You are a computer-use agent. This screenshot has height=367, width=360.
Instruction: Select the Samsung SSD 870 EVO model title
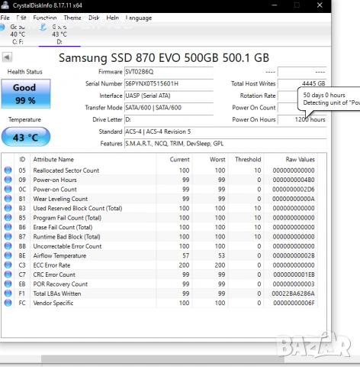(x=164, y=58)
